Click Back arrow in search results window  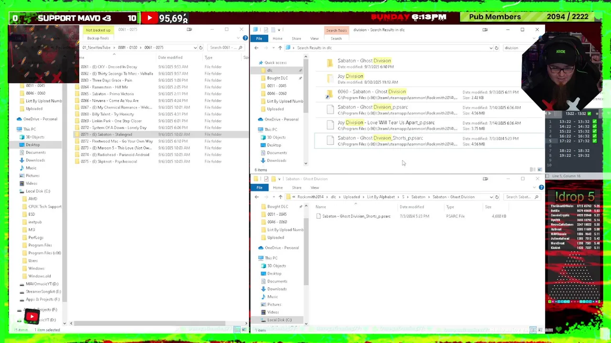coord(256,48)
